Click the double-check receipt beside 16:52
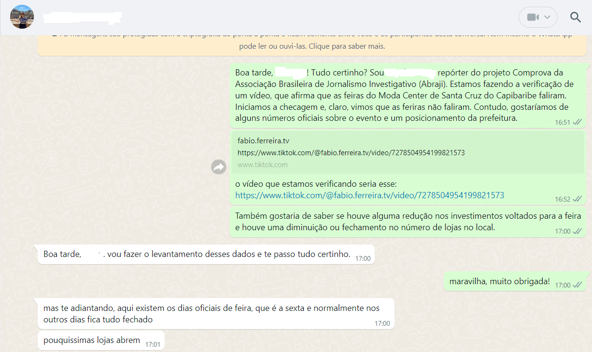Screen dimensions: 592x352 (x=577, y=199)
